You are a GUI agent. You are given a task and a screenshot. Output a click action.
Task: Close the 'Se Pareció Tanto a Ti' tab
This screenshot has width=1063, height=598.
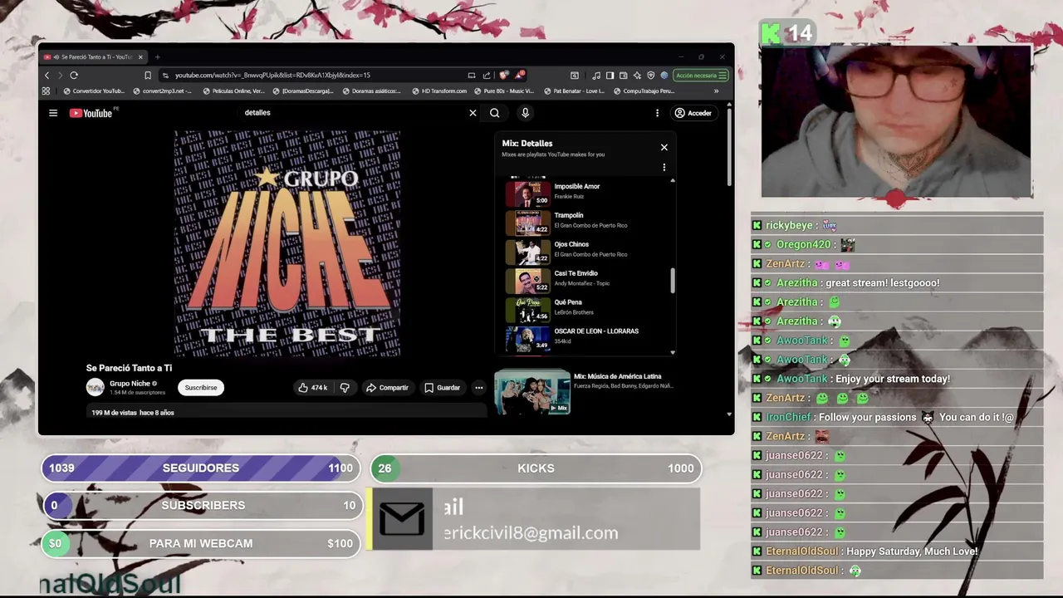tap(140, 57)
